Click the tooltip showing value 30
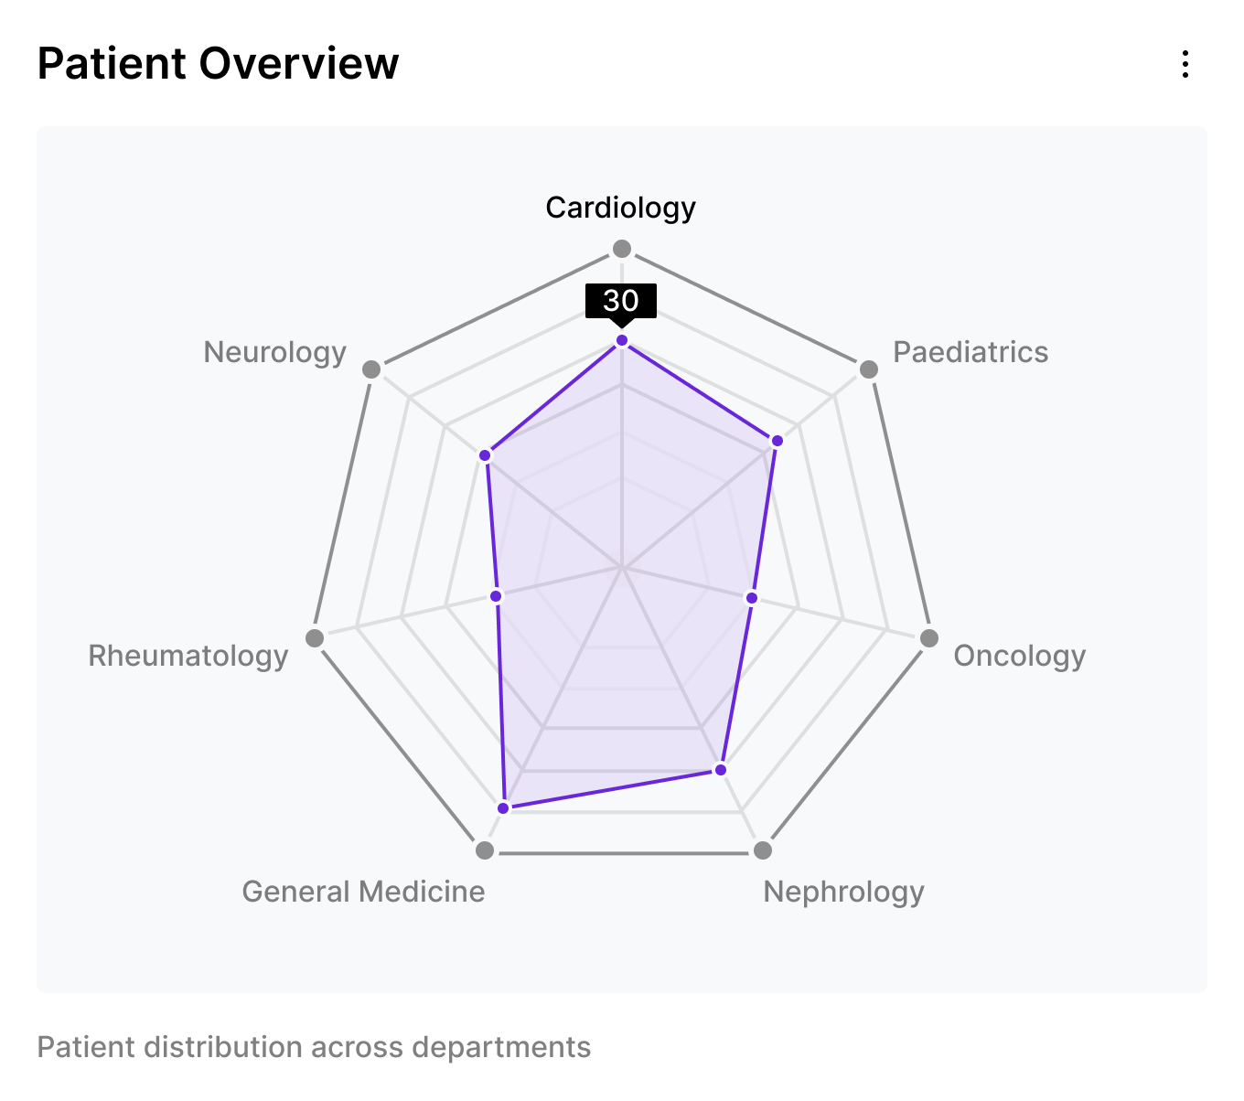The height and width of the screenshot is (1101, 1244). 621,301
